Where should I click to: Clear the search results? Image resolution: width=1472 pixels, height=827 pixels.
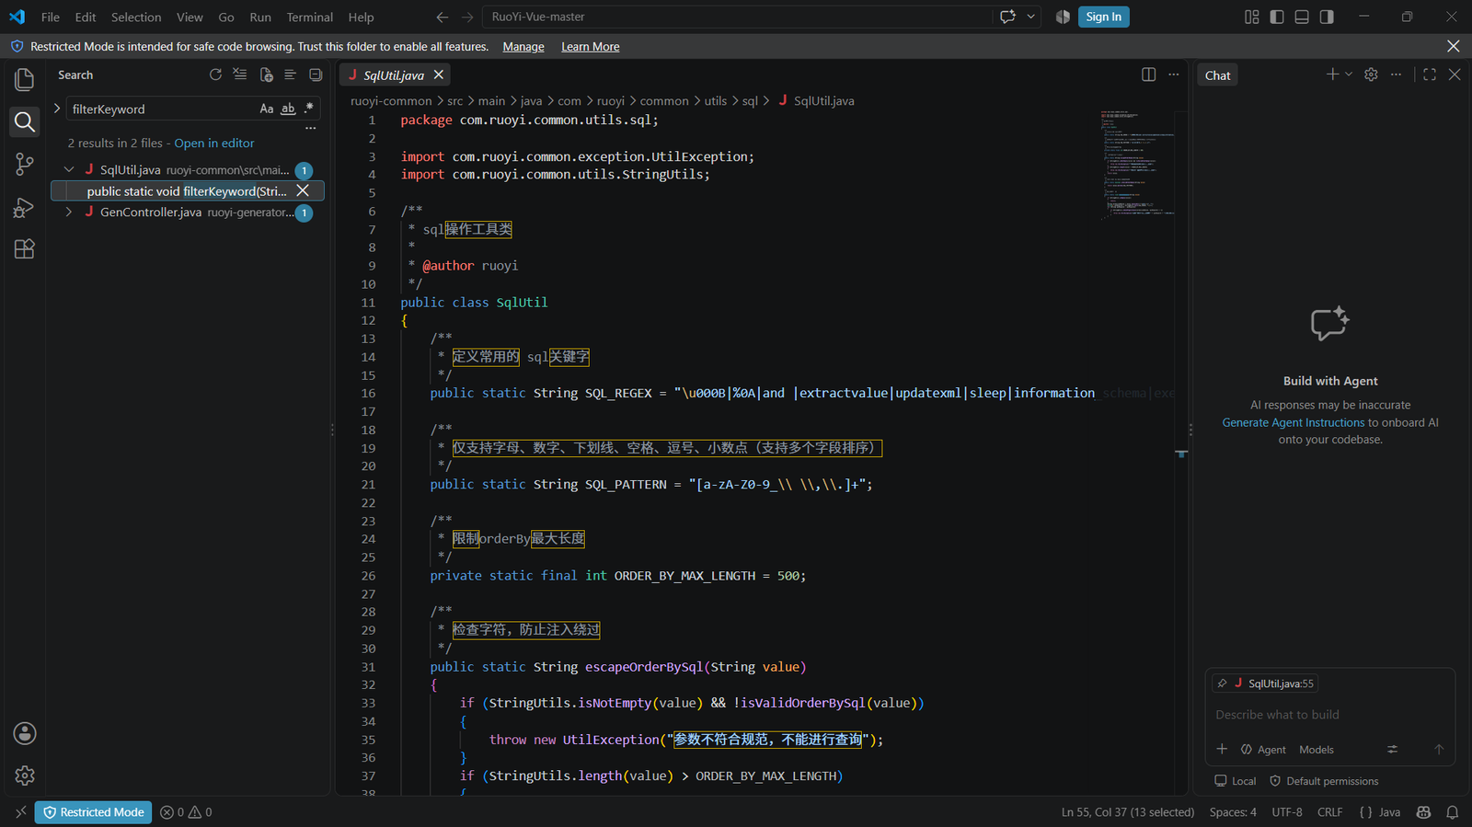[240, 75]
